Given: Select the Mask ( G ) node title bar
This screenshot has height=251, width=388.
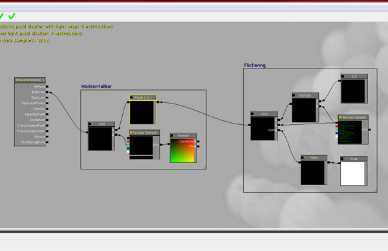Looking at the screenshot, I should pos(143,98).
